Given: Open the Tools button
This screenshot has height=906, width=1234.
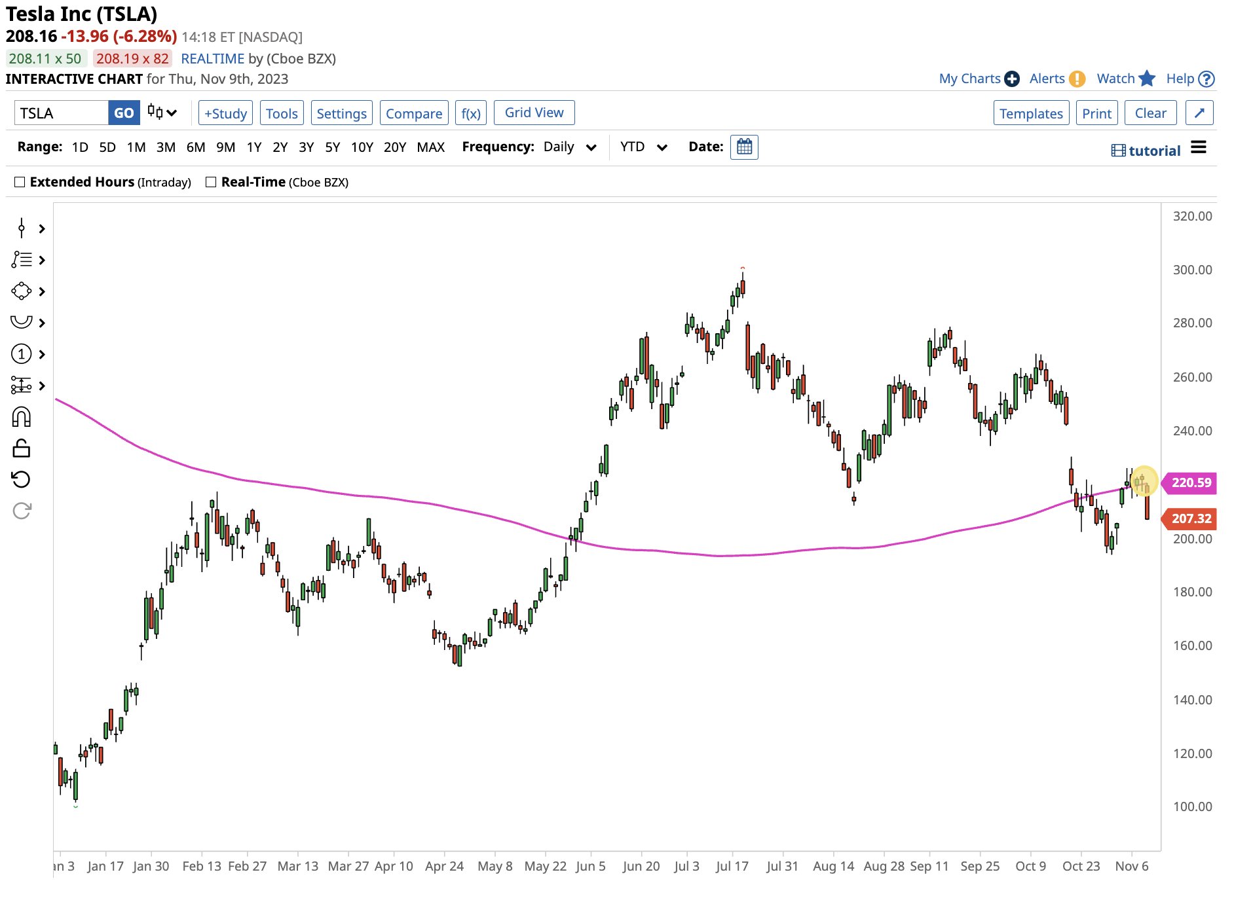Looking at the screenshot, I should pyautogui.click(x=282, y=113).
